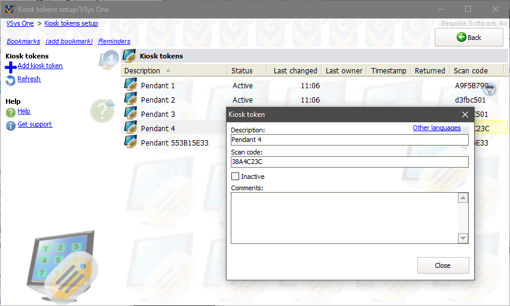
Task: Click the Scan code column header
Action: (x=471, y=70)
